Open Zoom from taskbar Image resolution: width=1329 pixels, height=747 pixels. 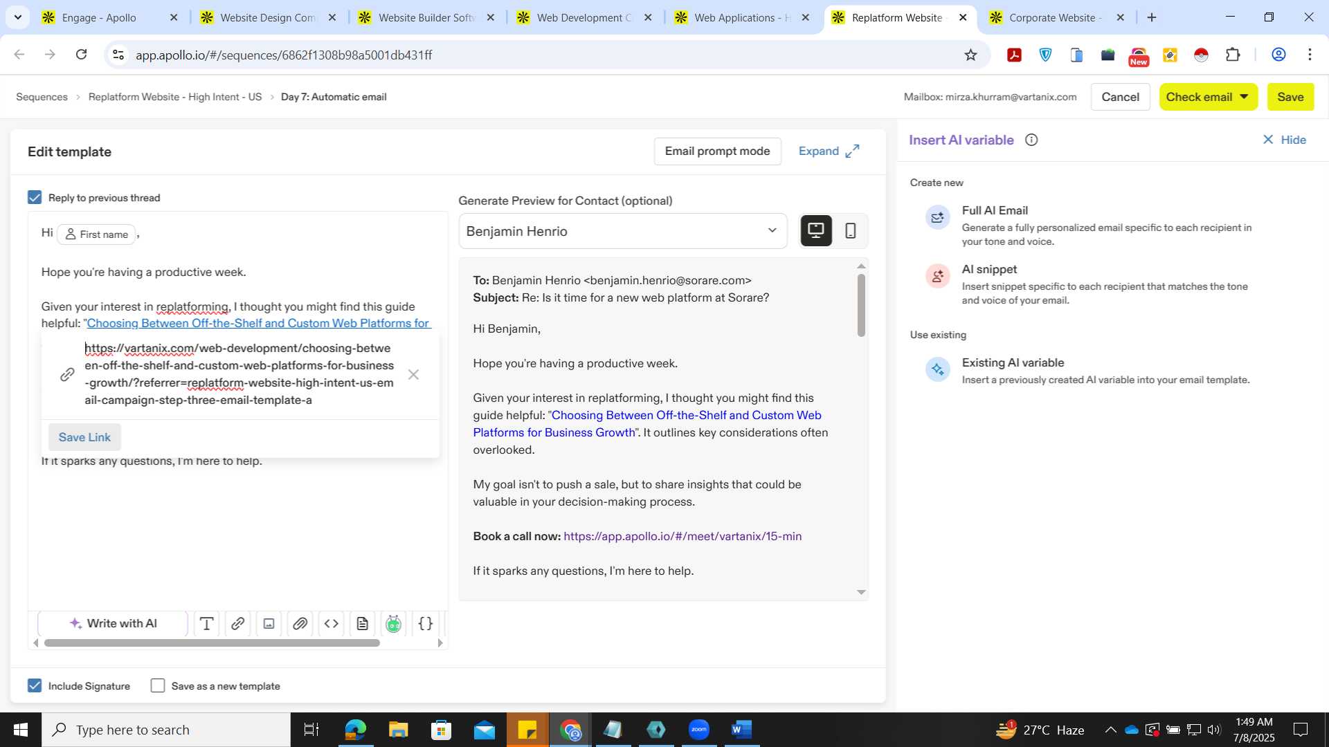pyautogui.click(x=699, y=730)
